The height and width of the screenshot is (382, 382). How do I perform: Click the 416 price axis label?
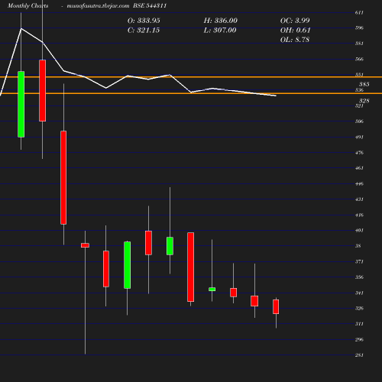pyautogui.click(x=359, y=215)
